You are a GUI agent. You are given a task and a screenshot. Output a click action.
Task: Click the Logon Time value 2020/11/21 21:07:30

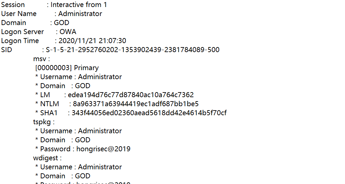tap(92, 41)
